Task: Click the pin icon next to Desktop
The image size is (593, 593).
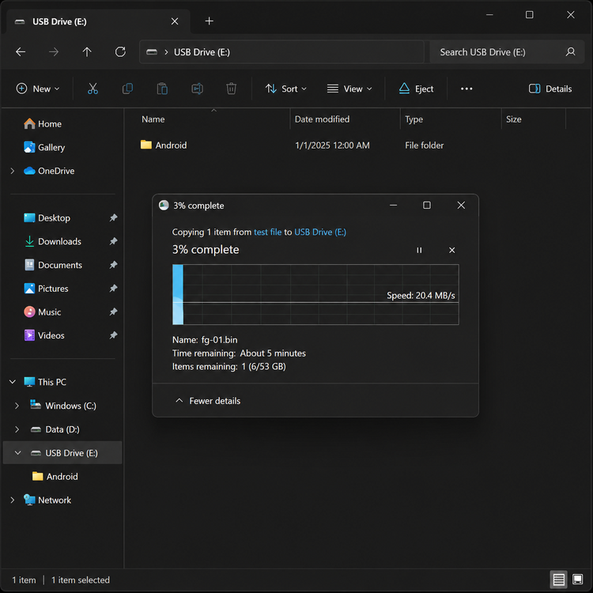Action: point(113,218)
